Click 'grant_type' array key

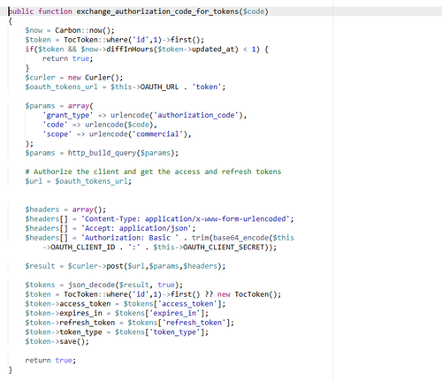coord(68,115)
